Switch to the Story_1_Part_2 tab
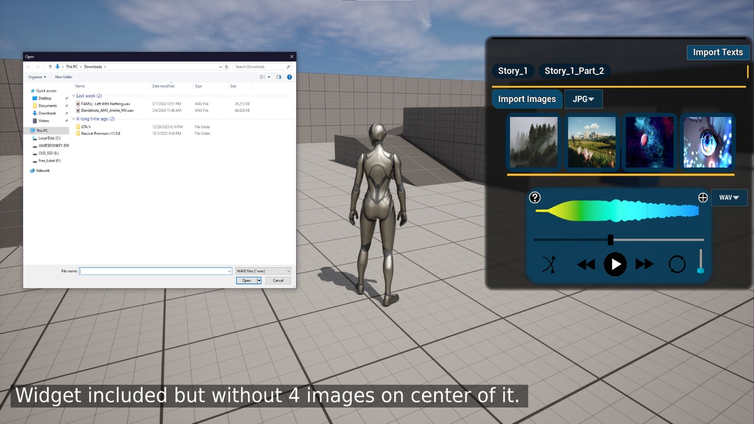The width and height of the screenshot is (754, 424). click(x=574, y=71)
